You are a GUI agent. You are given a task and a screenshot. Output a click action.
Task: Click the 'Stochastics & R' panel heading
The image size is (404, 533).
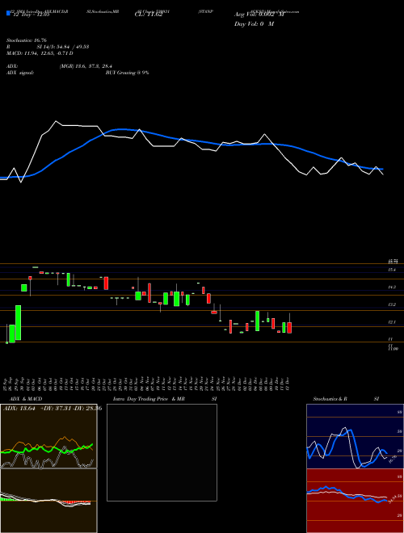330,399
